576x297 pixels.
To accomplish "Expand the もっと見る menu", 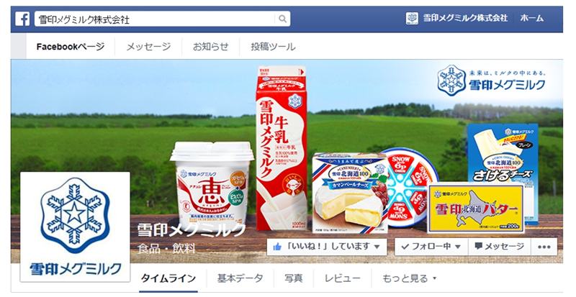I will (409, 278).
